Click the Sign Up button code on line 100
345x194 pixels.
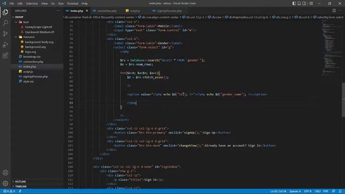[172, 133]
